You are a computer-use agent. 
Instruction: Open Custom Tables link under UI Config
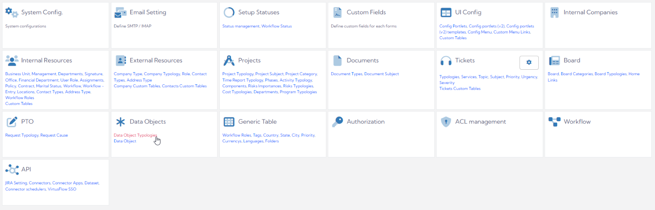[x=453, y=38]
